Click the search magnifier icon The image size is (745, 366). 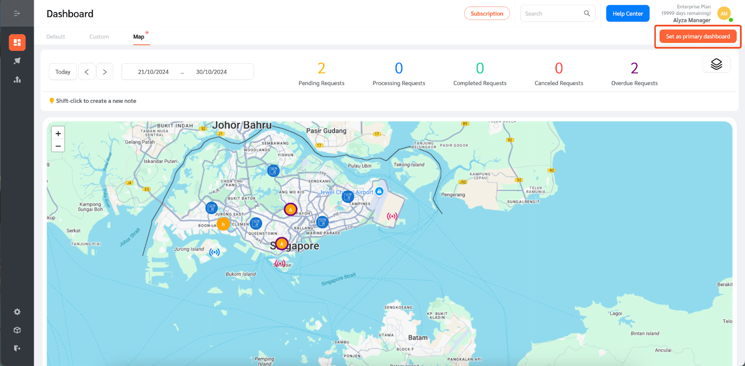[x=587, y=13]
